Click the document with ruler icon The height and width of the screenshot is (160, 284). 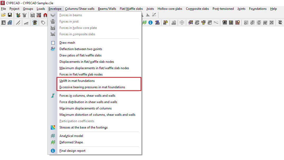click(3, 23)
